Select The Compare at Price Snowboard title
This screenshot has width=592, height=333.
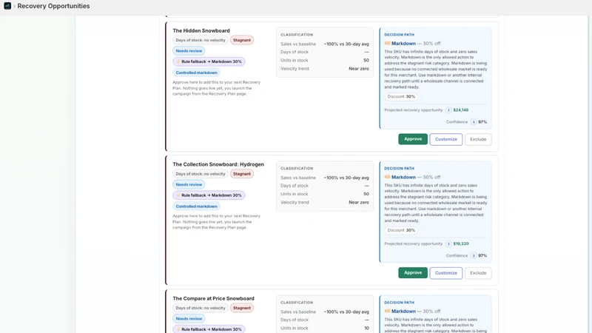(213, 298)
